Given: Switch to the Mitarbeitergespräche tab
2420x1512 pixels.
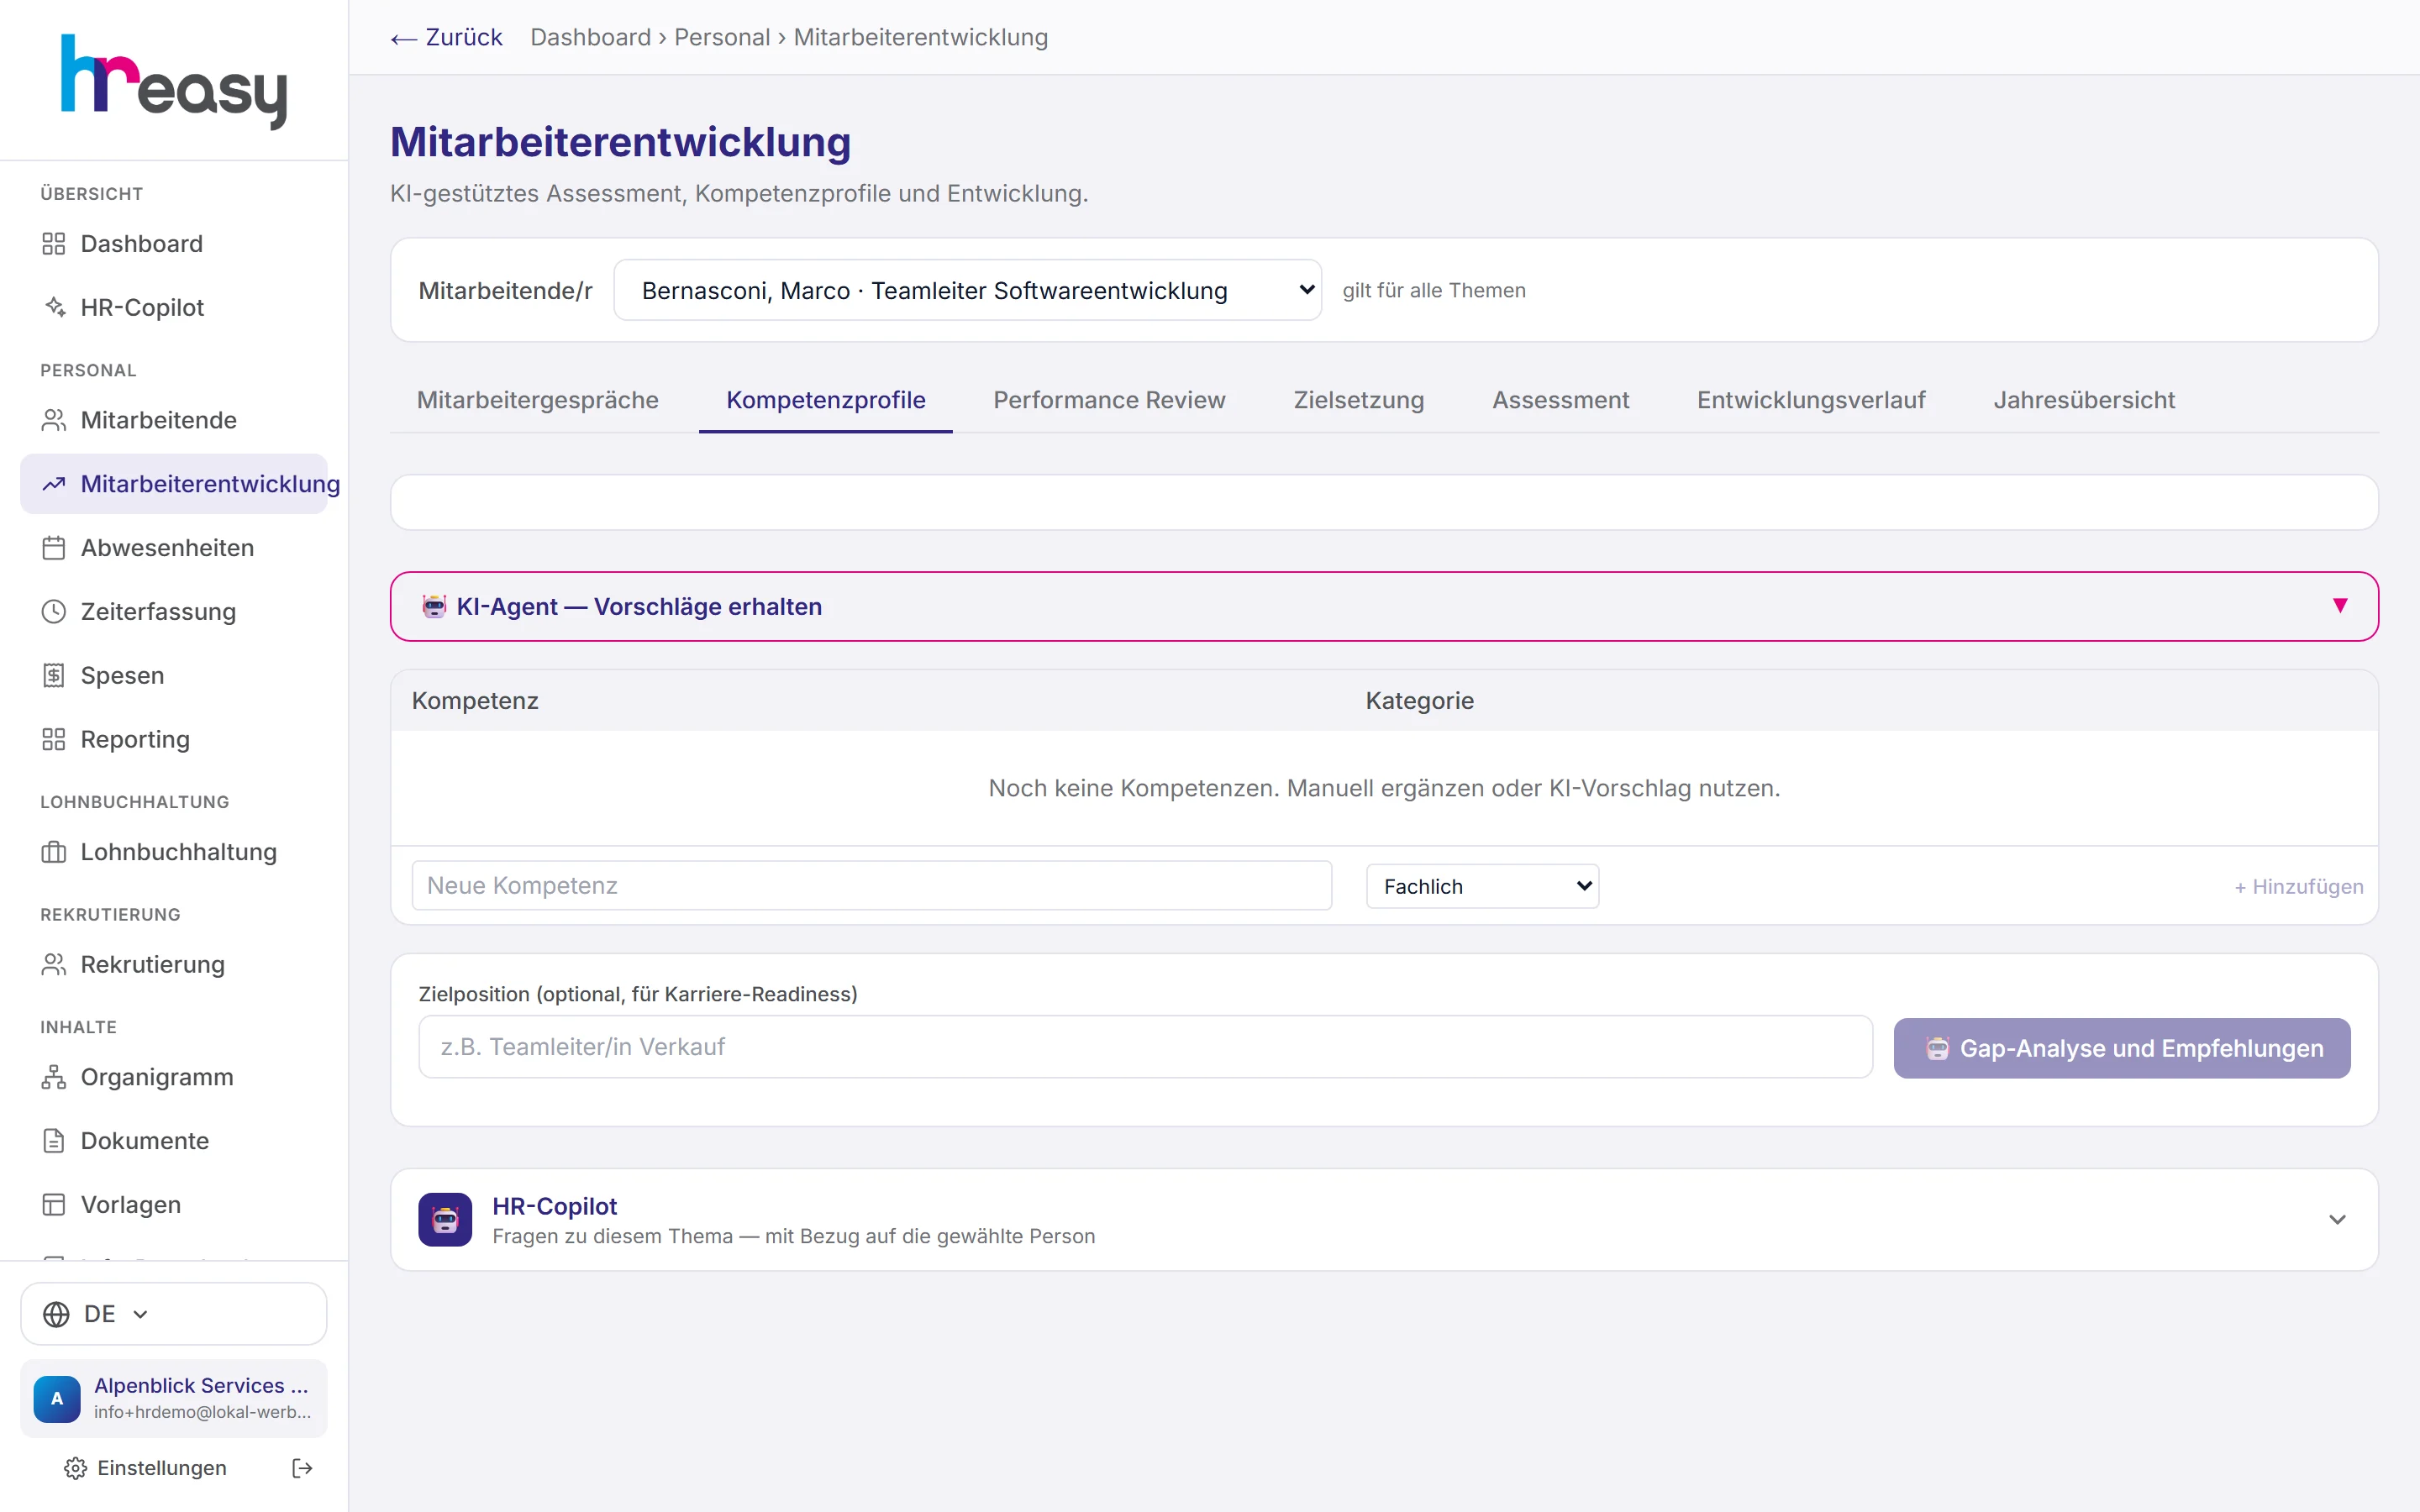Looking at the screenshot, I should click(538, 400).
